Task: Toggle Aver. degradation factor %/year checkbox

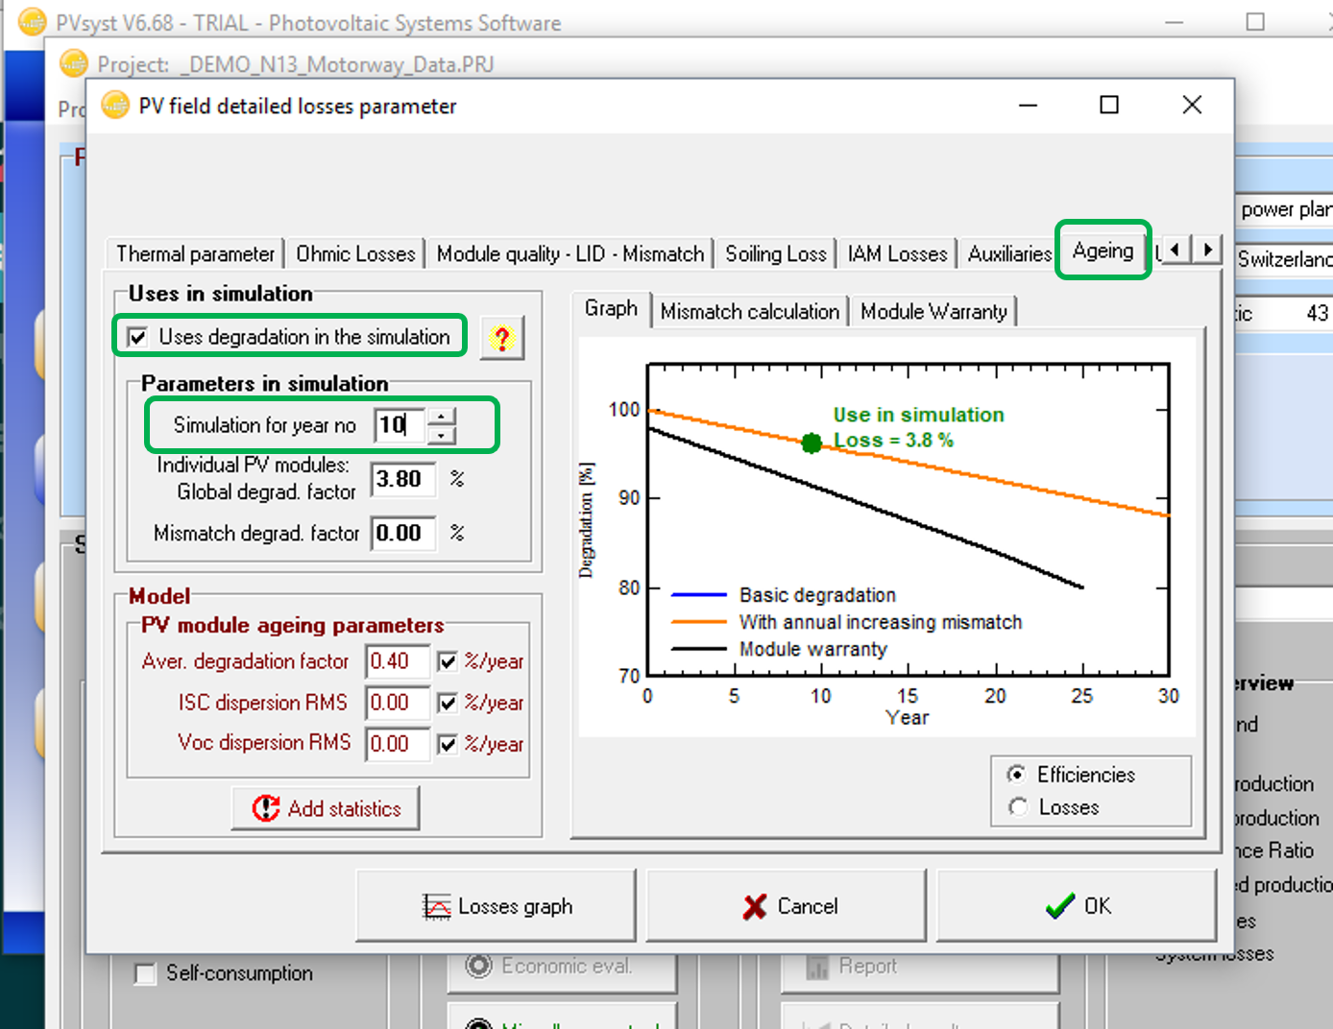Action: tap(448, 661)
